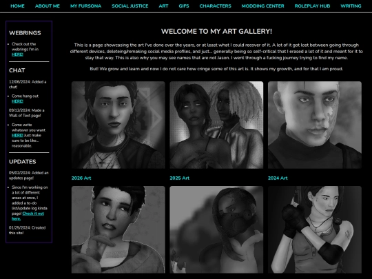
Task: Click the 2024 Art link
Action: pyautogui.click(x=278, y=178)
